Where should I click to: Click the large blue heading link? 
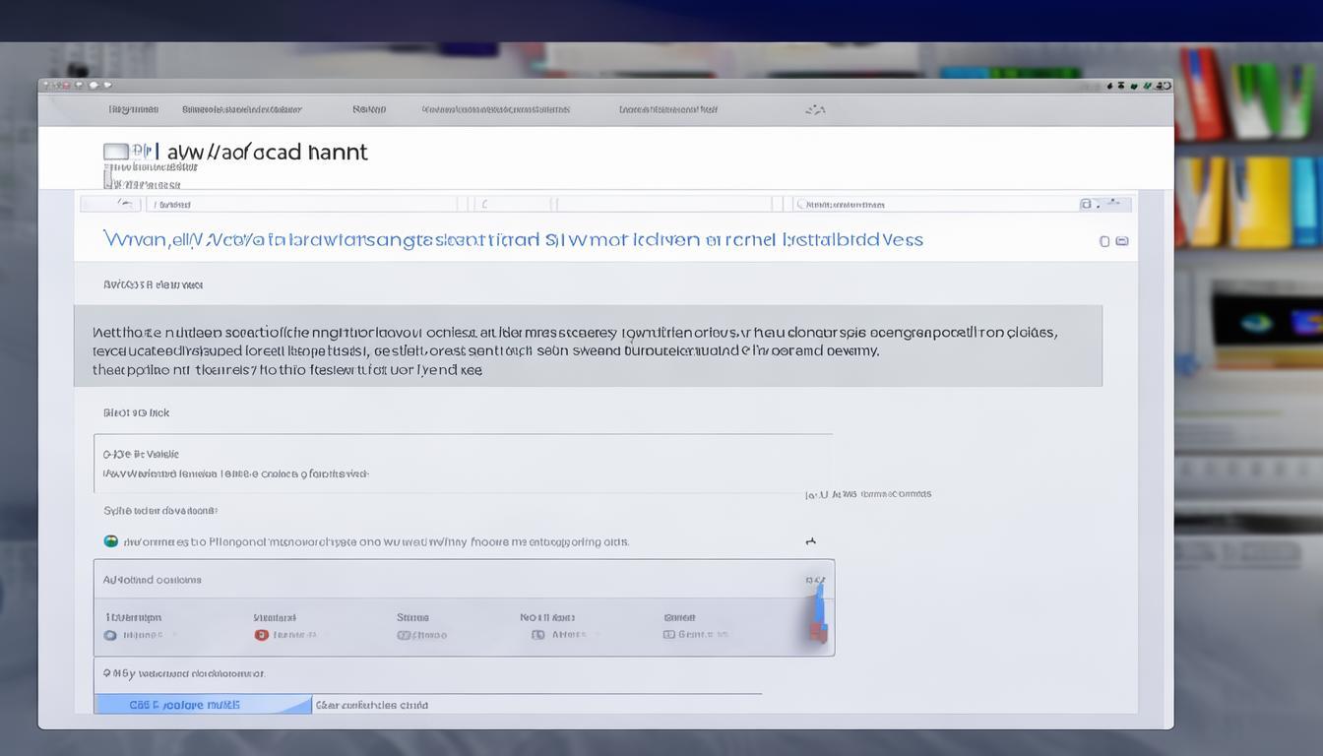click(x=513, y=240)
